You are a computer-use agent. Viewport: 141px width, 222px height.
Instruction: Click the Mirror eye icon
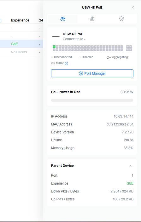(x=53, y=63)
